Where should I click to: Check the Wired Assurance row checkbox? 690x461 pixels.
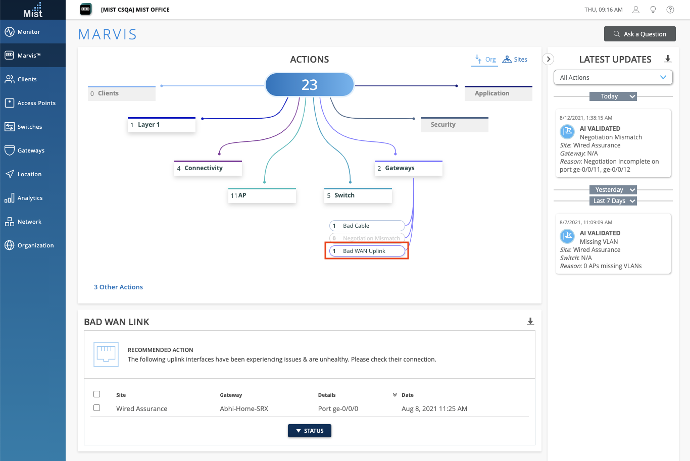click(97, 408)
